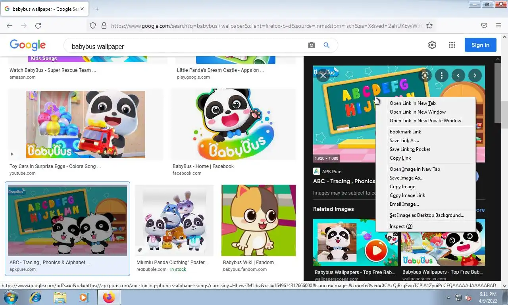This screenshot has width=508, height=305.
Task: Open the Firefox hamburger menu
Action: click(498, 25)
